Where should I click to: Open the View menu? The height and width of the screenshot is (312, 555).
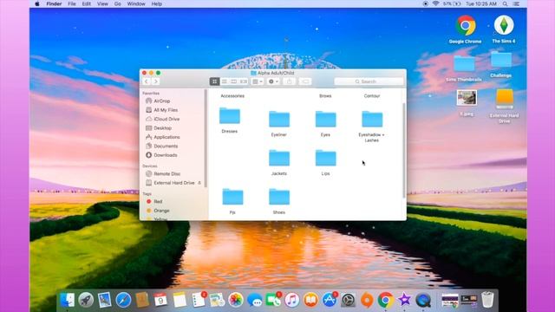(x=102, y=3)
